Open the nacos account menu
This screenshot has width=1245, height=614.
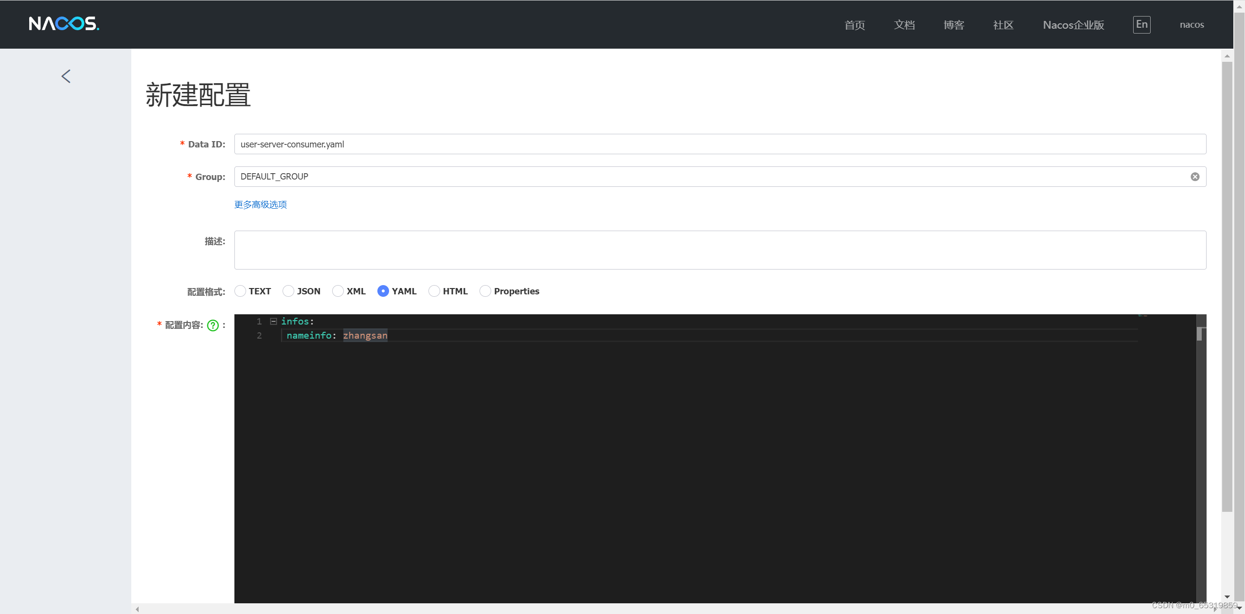tap(1191, 24)
